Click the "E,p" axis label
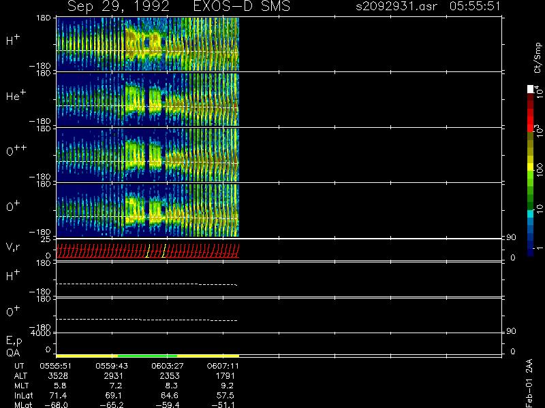 (x=14, y=341)
